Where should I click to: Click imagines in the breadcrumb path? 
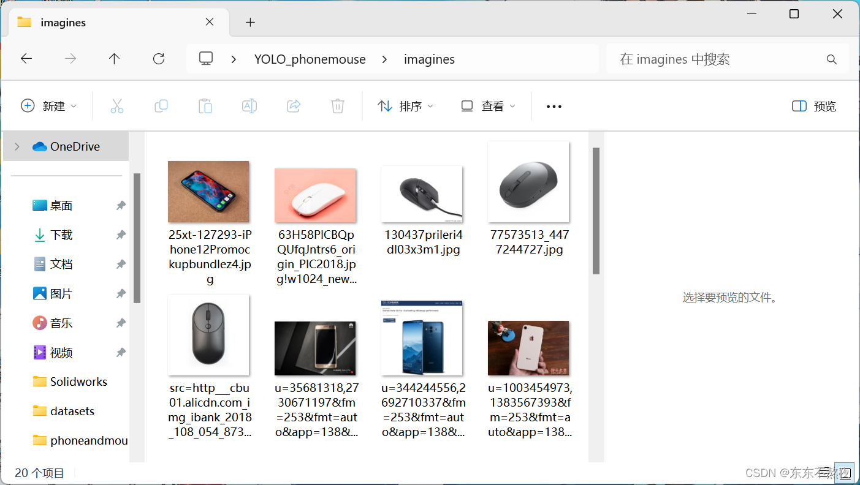click(x=429, y=59)
